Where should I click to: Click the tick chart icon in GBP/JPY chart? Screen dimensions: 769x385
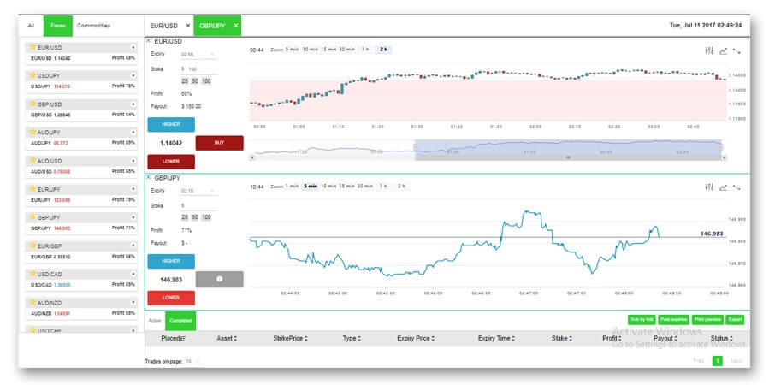pos(736,187)
